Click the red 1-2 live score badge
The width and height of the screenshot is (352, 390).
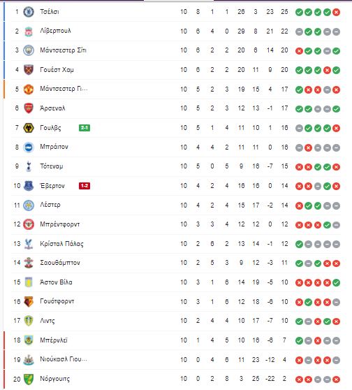(85, 186)
